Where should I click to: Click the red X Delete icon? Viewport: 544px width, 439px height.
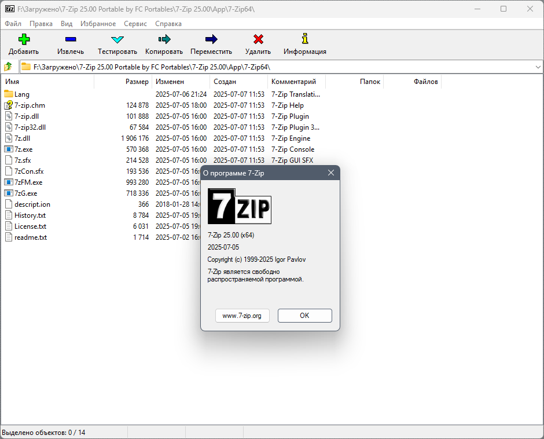point(258,39)
